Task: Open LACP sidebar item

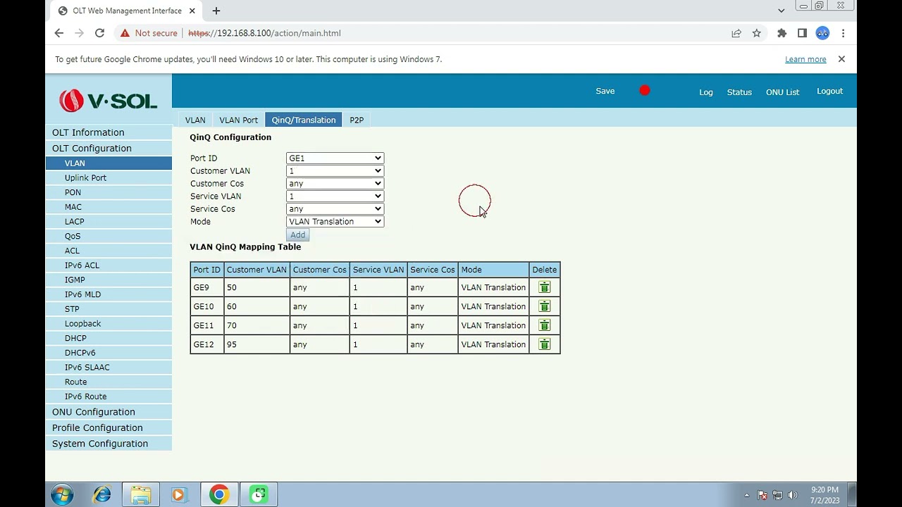Action: 109,222
